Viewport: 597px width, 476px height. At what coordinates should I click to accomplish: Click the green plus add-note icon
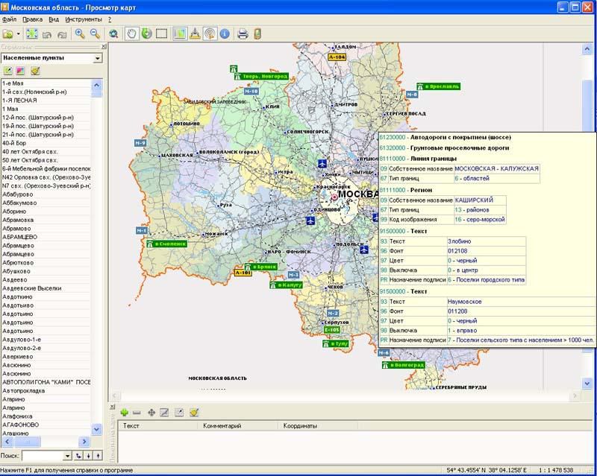click(x=124, y=412)
